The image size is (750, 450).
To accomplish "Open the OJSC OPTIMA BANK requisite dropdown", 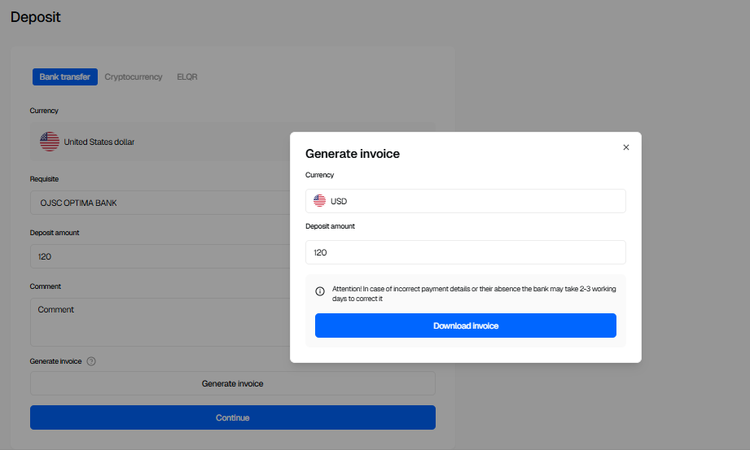I will 163,203.
